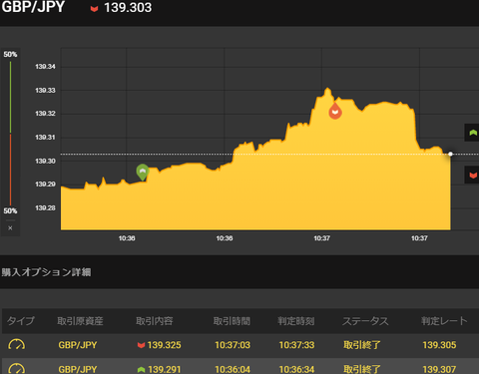Viewport: 479px width, 374px height.
Task: Select the green up-arrow entry marker on chart
Action: pos(143,172)
